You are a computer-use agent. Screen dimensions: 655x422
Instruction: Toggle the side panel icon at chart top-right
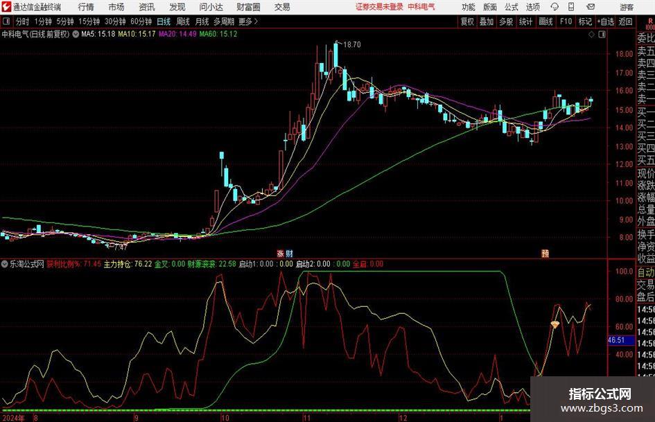pos(602,35)
